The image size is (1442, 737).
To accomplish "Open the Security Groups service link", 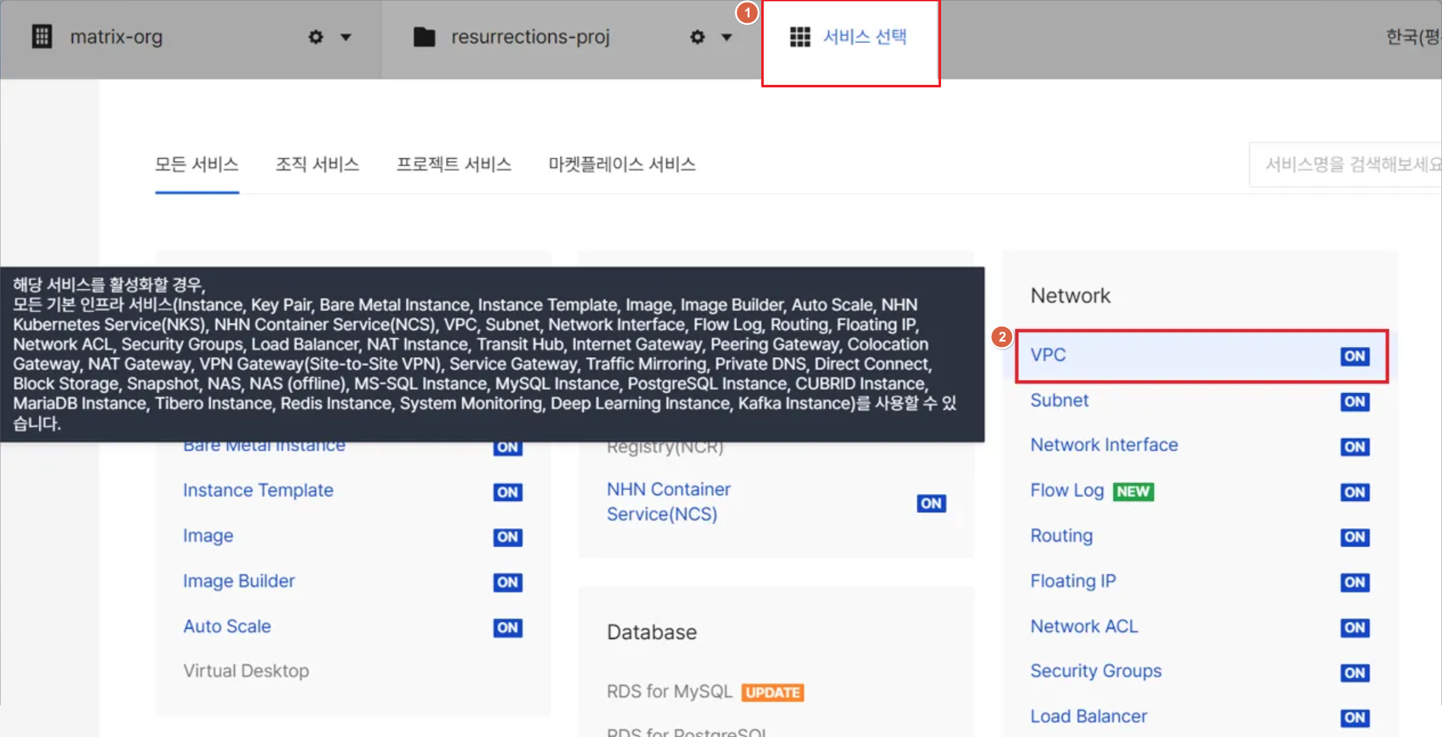I will coord(1096,671).
